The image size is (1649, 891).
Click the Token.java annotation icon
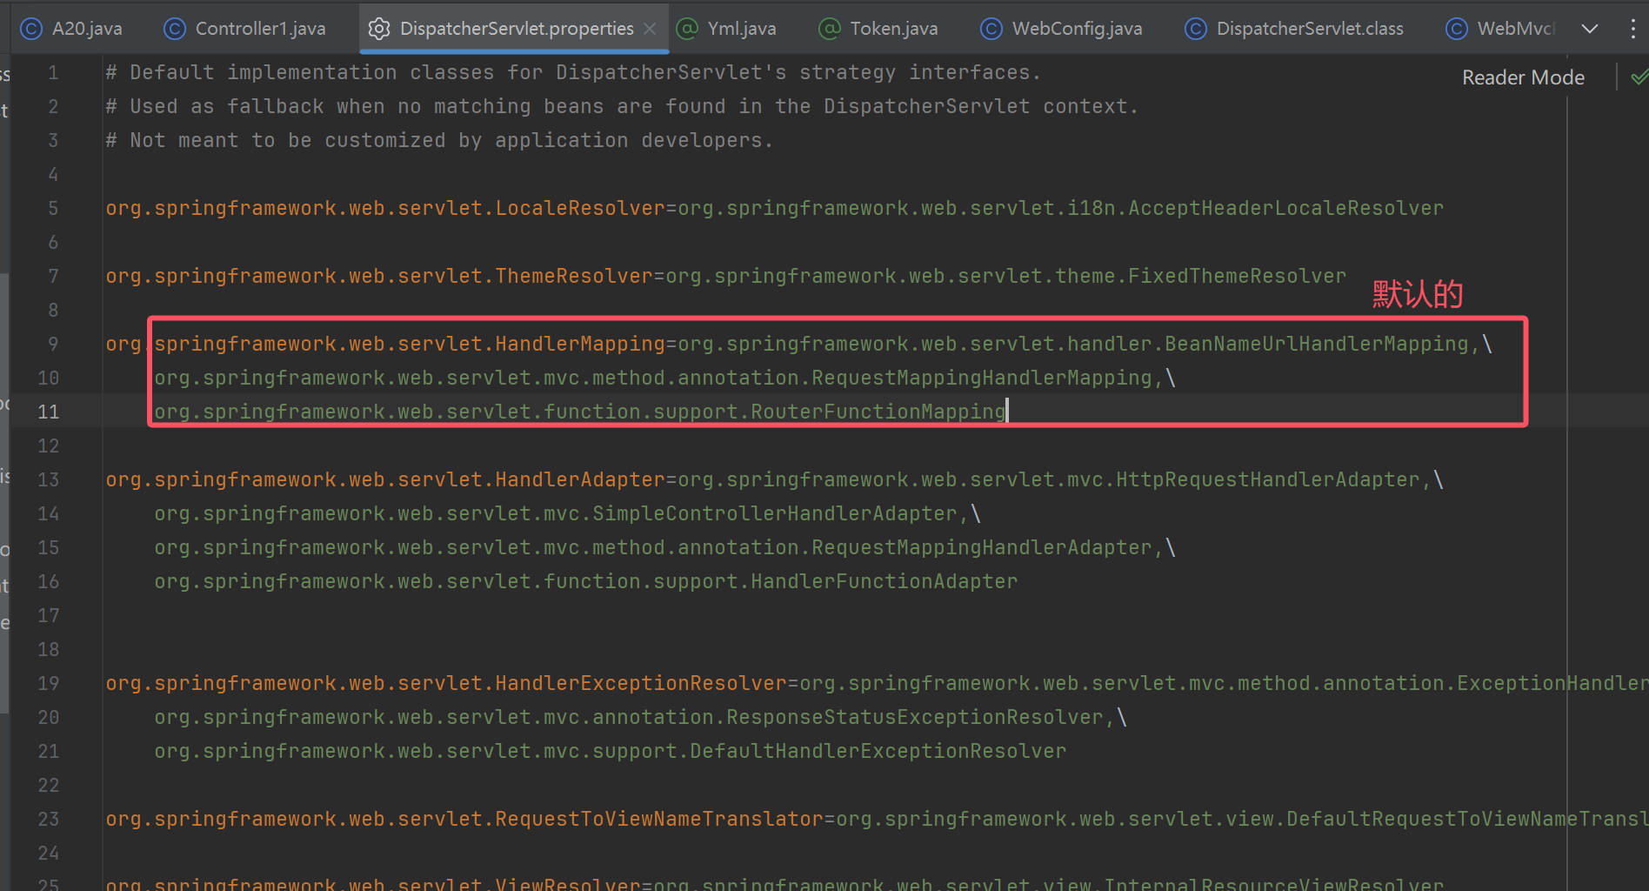click(830, 29)
